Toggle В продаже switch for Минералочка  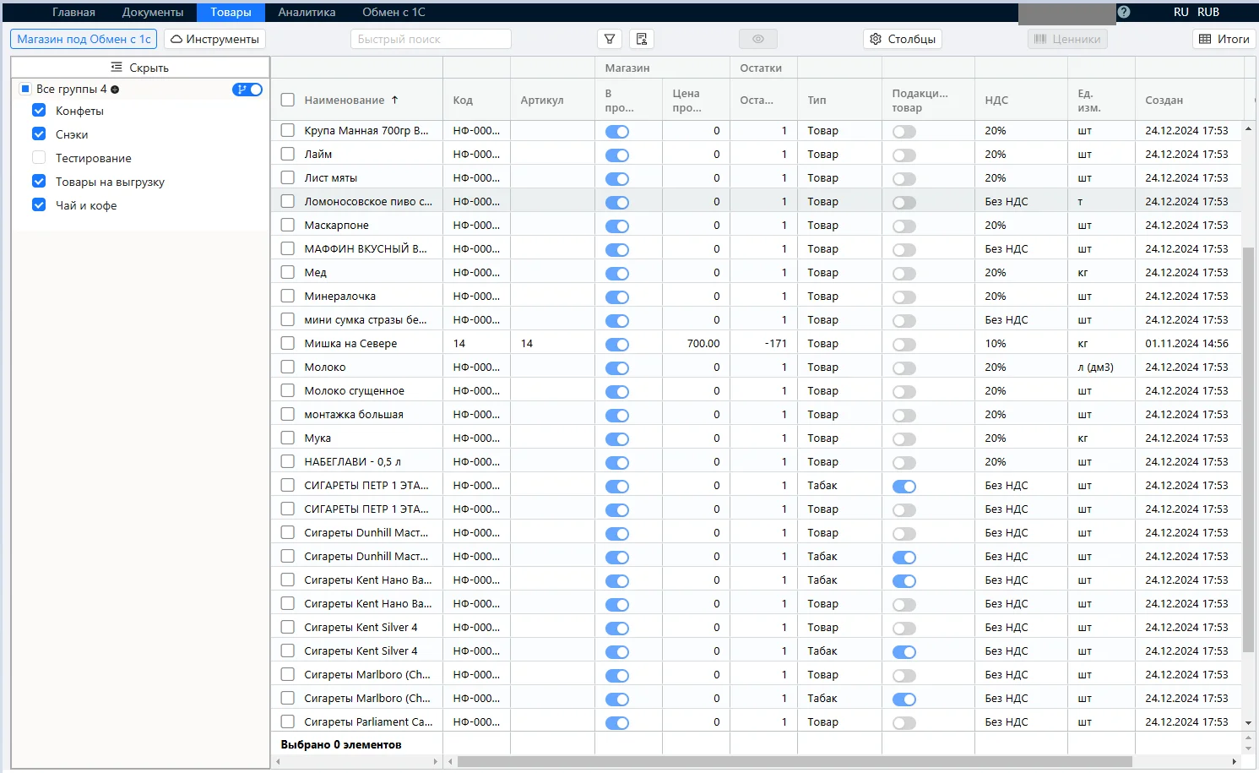tap(617, 297)
